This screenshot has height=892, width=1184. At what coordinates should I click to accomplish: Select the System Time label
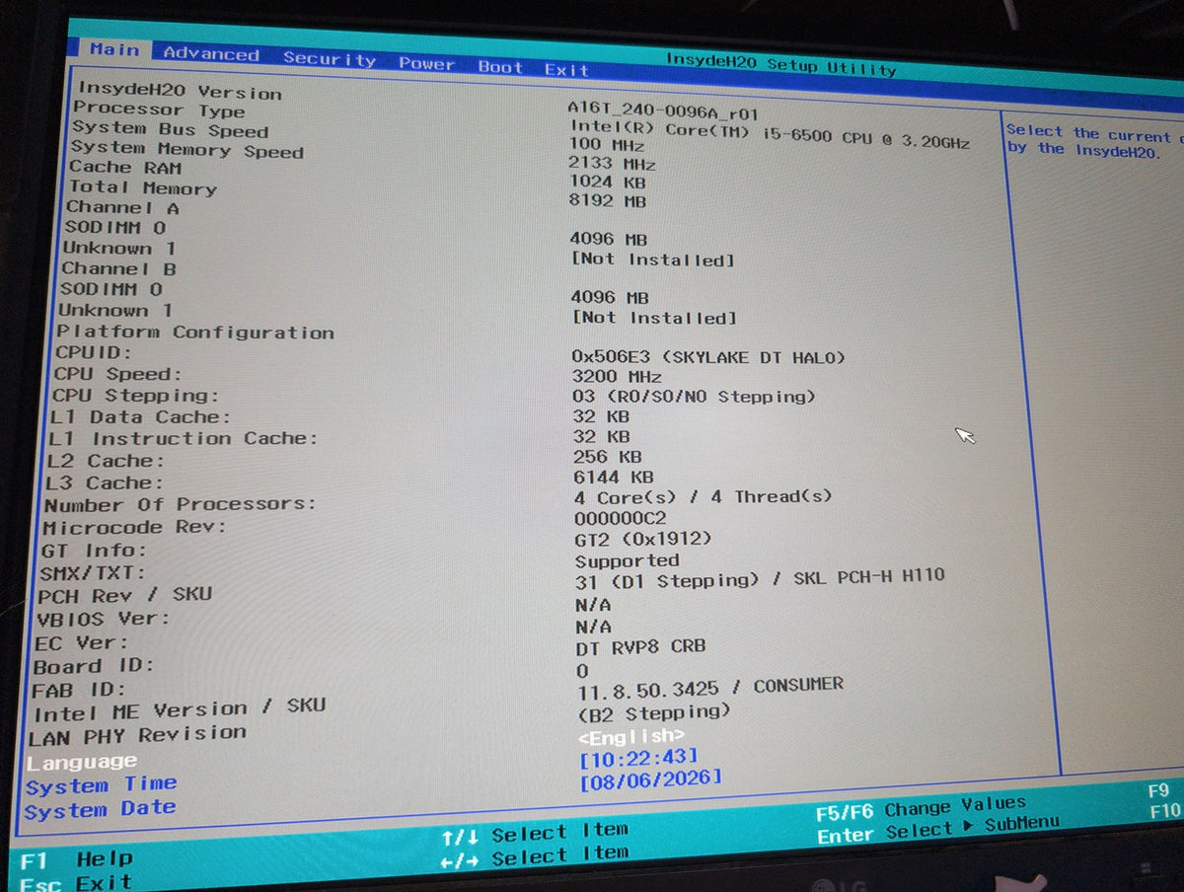click(x=102, y=785)
